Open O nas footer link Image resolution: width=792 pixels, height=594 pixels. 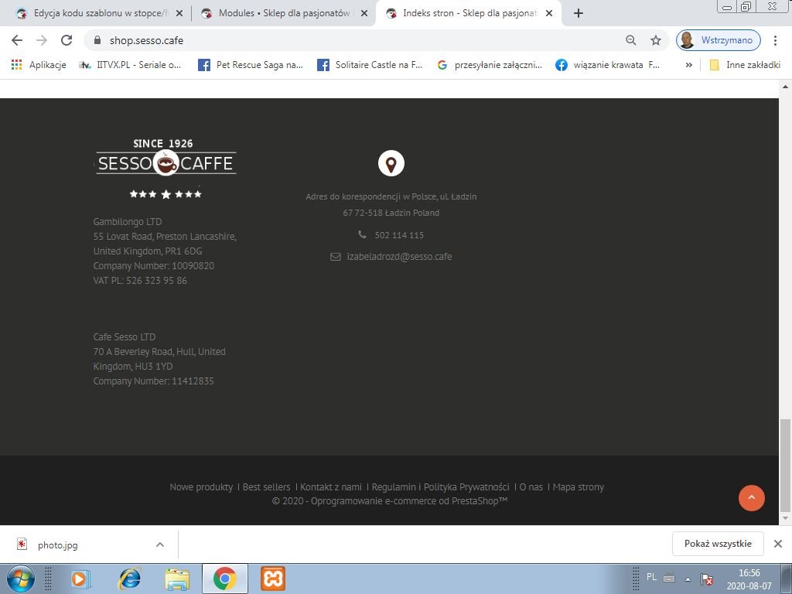point(531,487)
